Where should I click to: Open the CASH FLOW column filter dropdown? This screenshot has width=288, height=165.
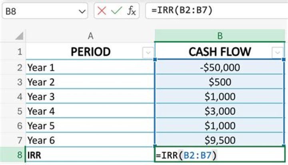click(277, 52)
